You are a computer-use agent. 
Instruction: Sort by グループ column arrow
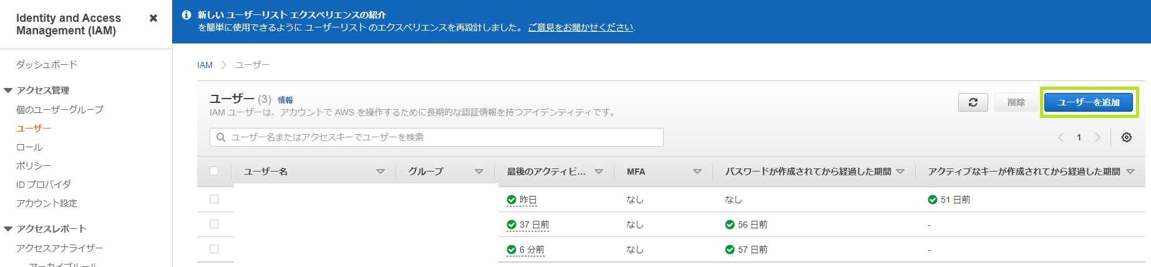(x=479, y=172)
